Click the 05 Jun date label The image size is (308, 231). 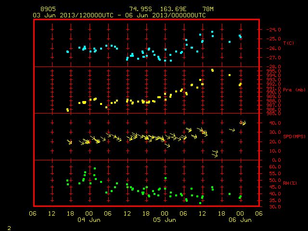pos(165,220)
